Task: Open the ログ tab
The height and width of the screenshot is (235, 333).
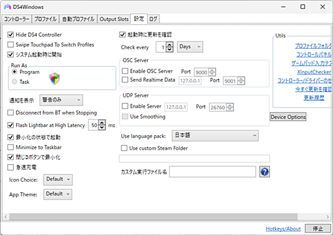Action: pos(153,19)
